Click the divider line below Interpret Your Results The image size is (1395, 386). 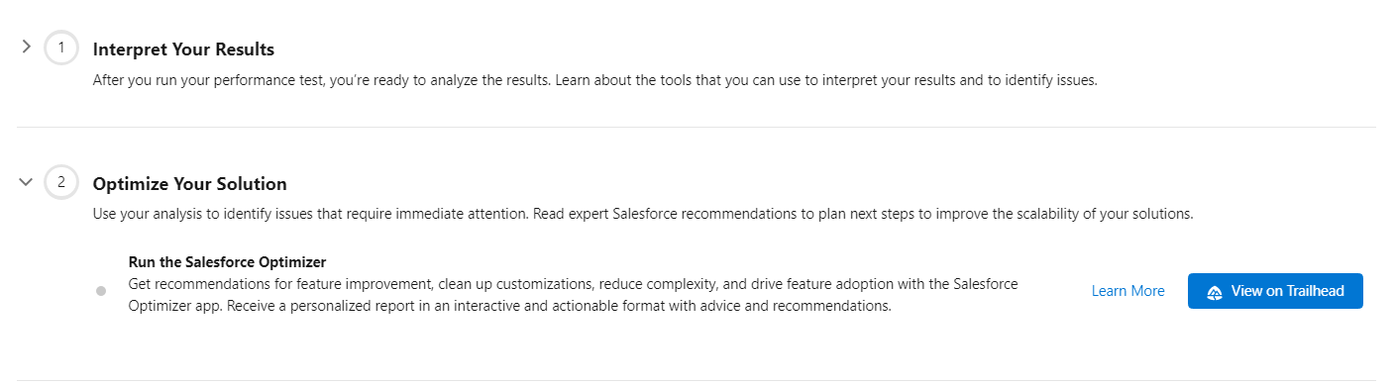(697, 127)
